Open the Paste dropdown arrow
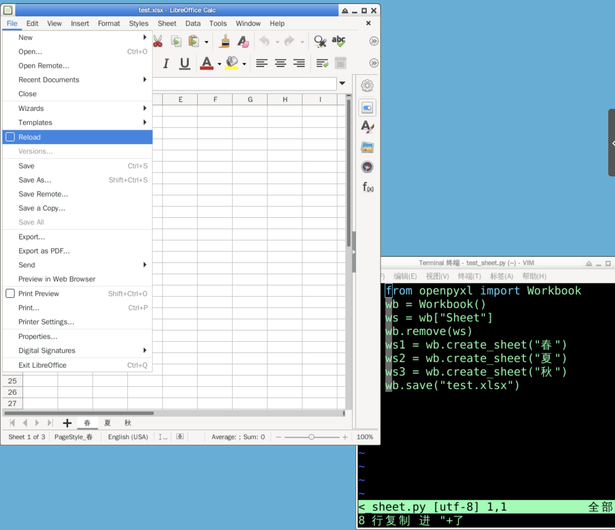Viewport: 615px width, 530px height. click(206, 42)
